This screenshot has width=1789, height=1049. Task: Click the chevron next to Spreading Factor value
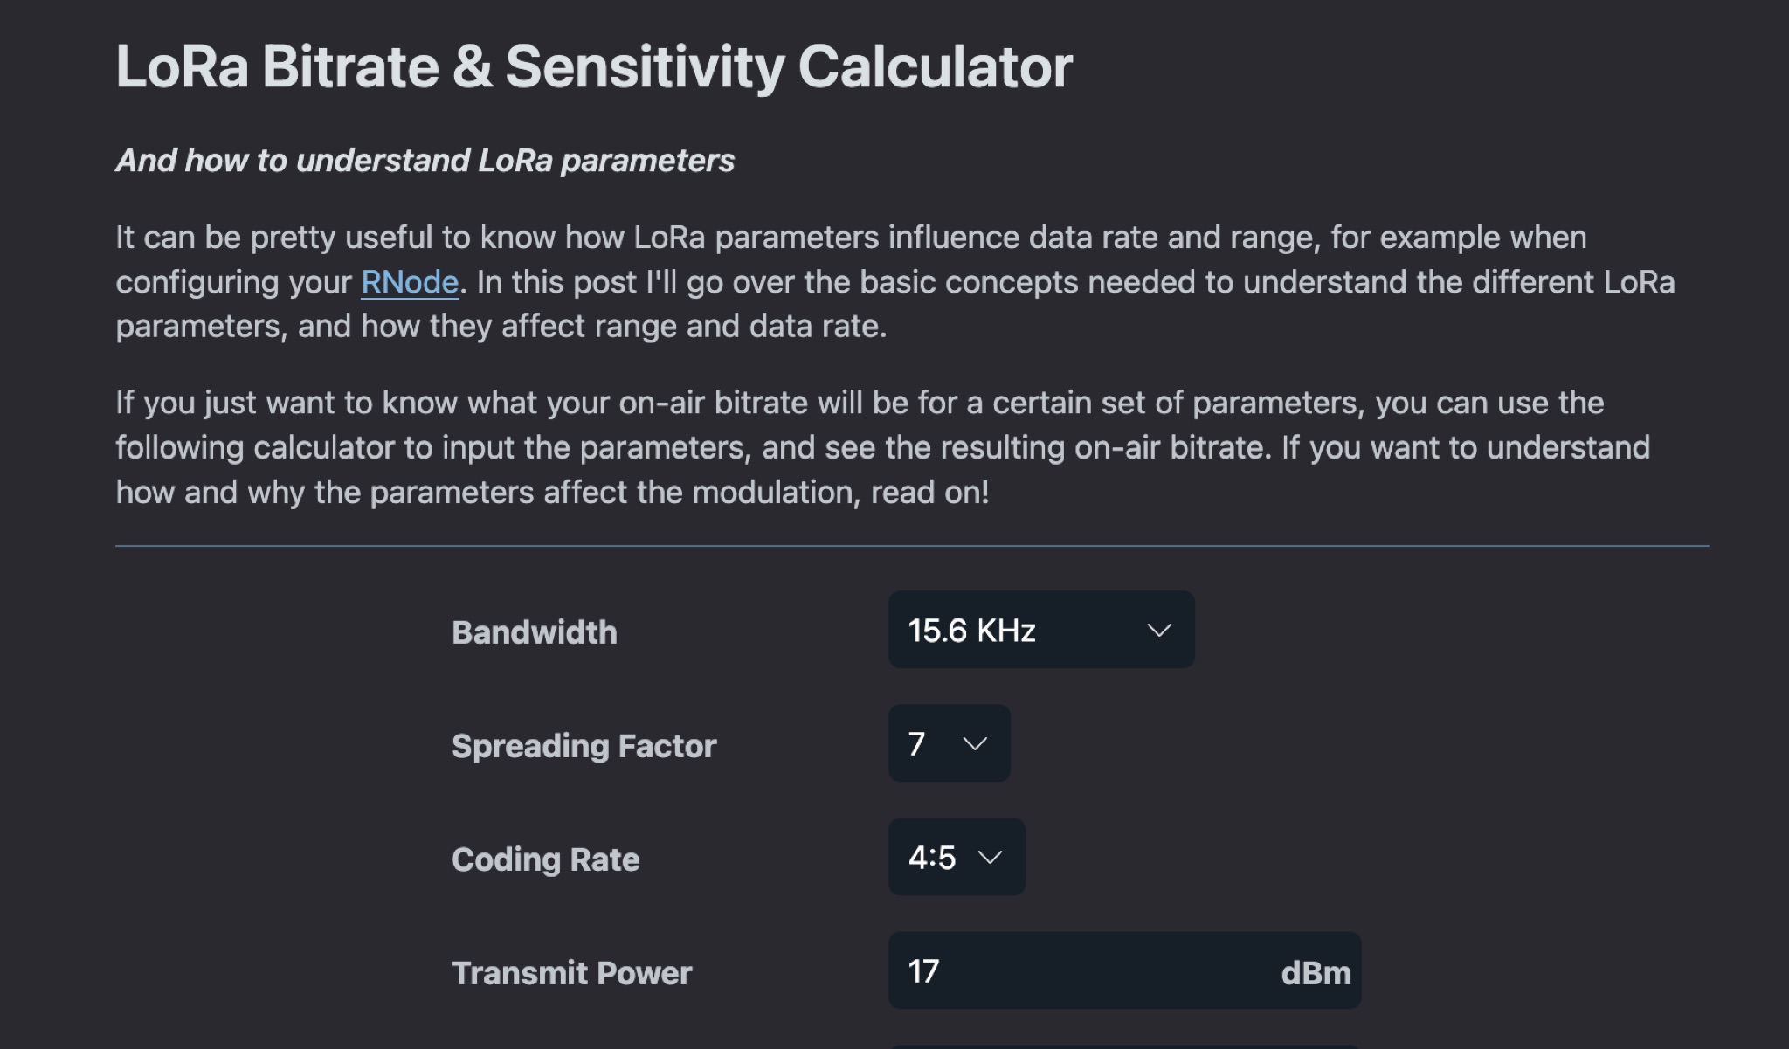(975, 744)
